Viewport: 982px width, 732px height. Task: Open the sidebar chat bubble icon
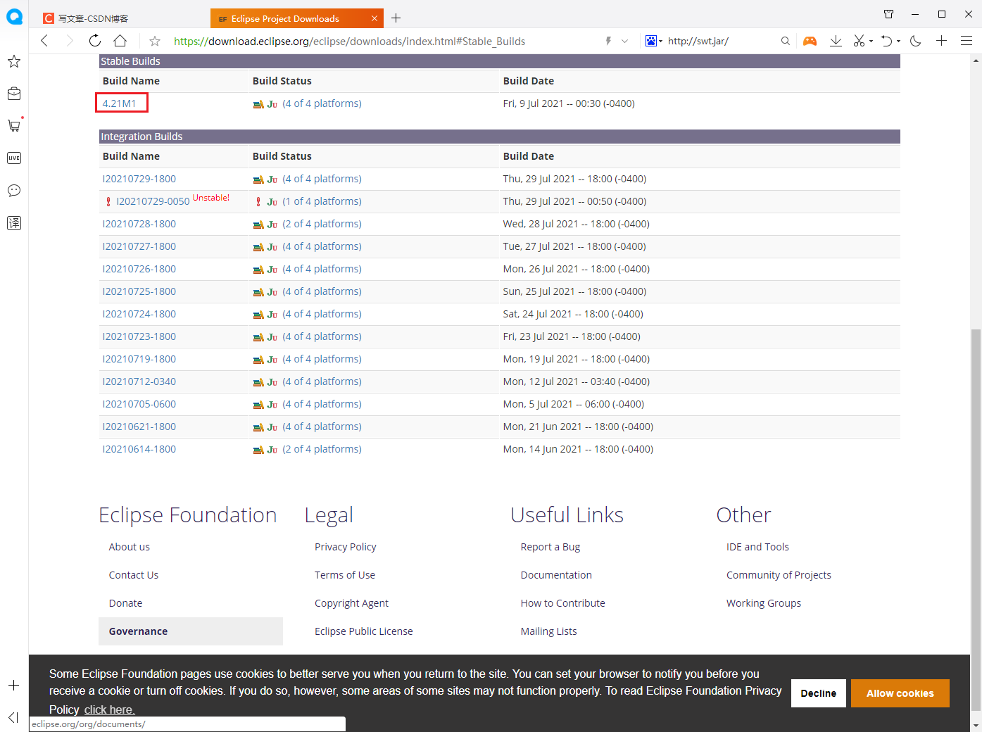click(x=14, y=190)
